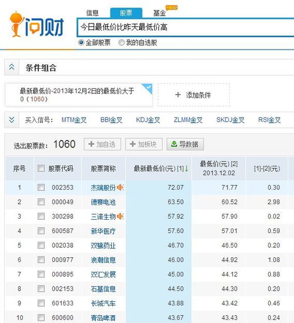Check the box for stock 000895
Viewport: 294px width, 323px height.
tap(41, 274)
